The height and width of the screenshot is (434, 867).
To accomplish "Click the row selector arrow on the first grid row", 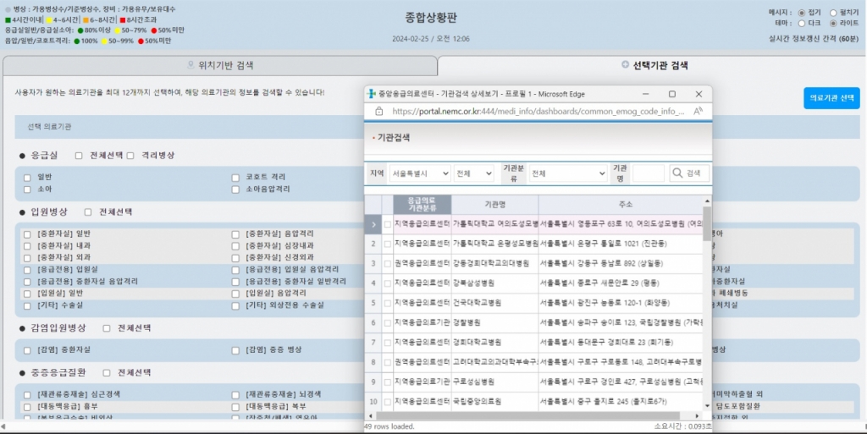I will [x=373, y=224].
